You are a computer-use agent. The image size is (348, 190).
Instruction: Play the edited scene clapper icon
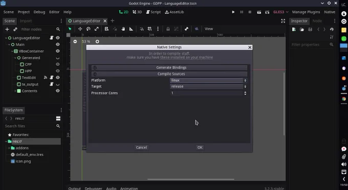pyautogui.click(x=259, y=12)
